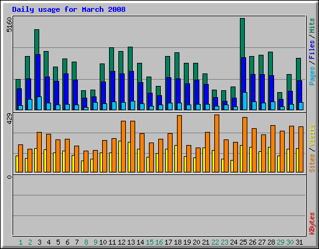The height and width of the screenshot is (249, 319).
Task: Click day 6 on the x-axis
Action: pos(67,242)
